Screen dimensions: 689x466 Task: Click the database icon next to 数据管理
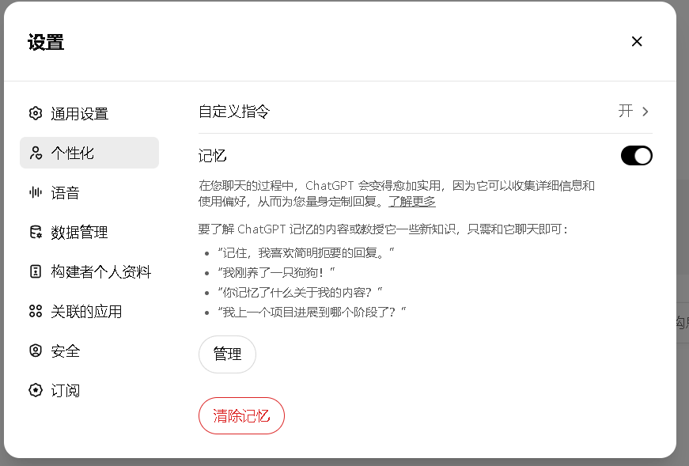click(x=35, y=232)
